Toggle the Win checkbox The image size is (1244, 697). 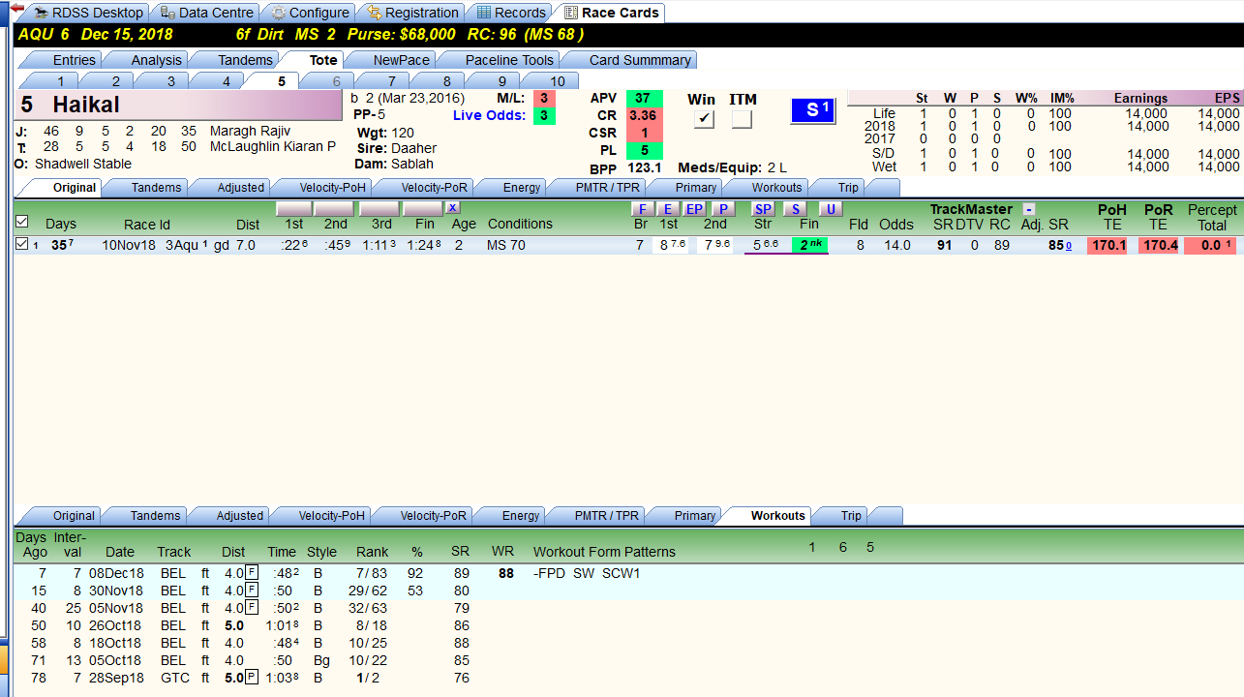point(704,119)
